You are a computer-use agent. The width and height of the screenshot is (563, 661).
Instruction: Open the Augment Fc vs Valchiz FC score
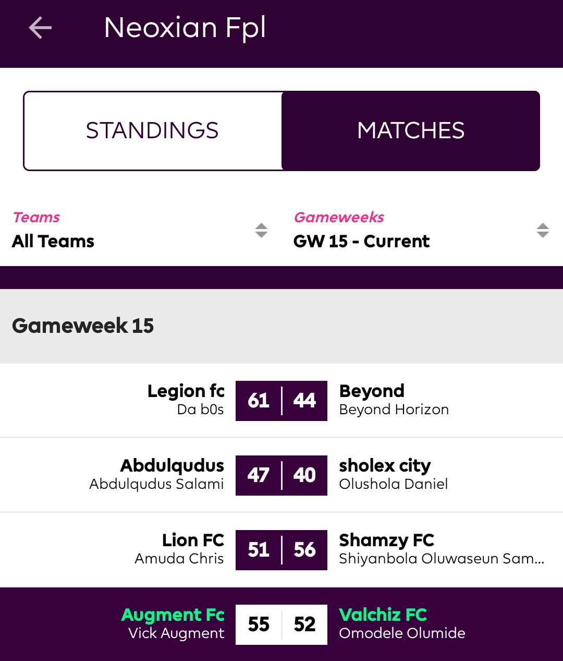[x=281, y=624]
